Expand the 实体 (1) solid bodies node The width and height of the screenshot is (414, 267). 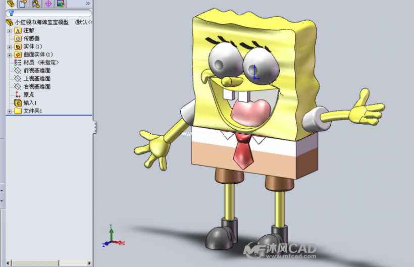tap(10, 47)
